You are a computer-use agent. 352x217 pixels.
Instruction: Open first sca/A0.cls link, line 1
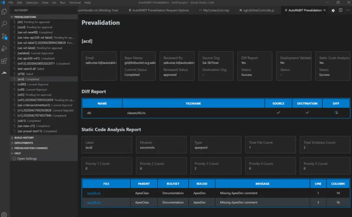93,193
